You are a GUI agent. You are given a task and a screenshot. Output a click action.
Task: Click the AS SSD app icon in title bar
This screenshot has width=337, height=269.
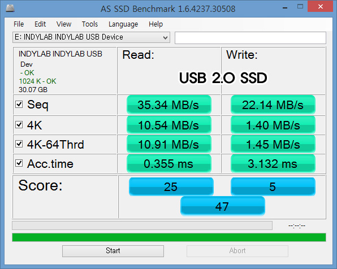point(10,8)
